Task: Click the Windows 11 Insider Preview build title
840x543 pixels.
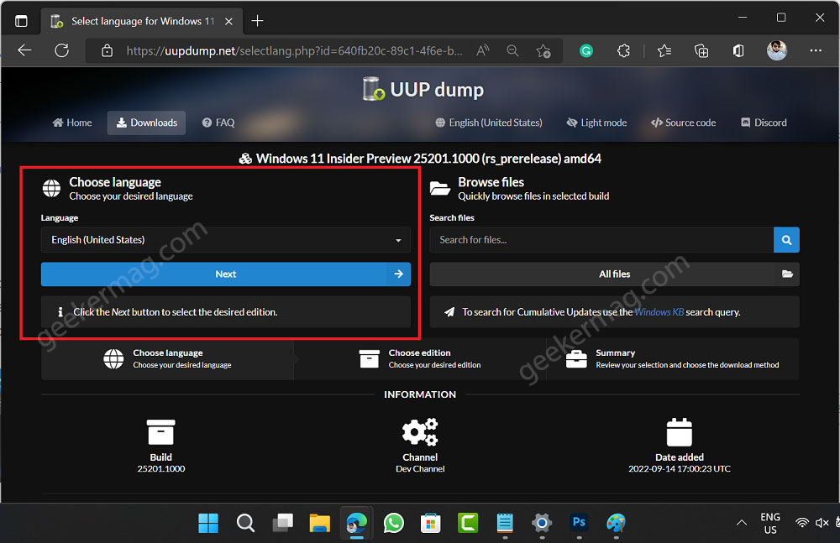Action: tap(420, 159)
